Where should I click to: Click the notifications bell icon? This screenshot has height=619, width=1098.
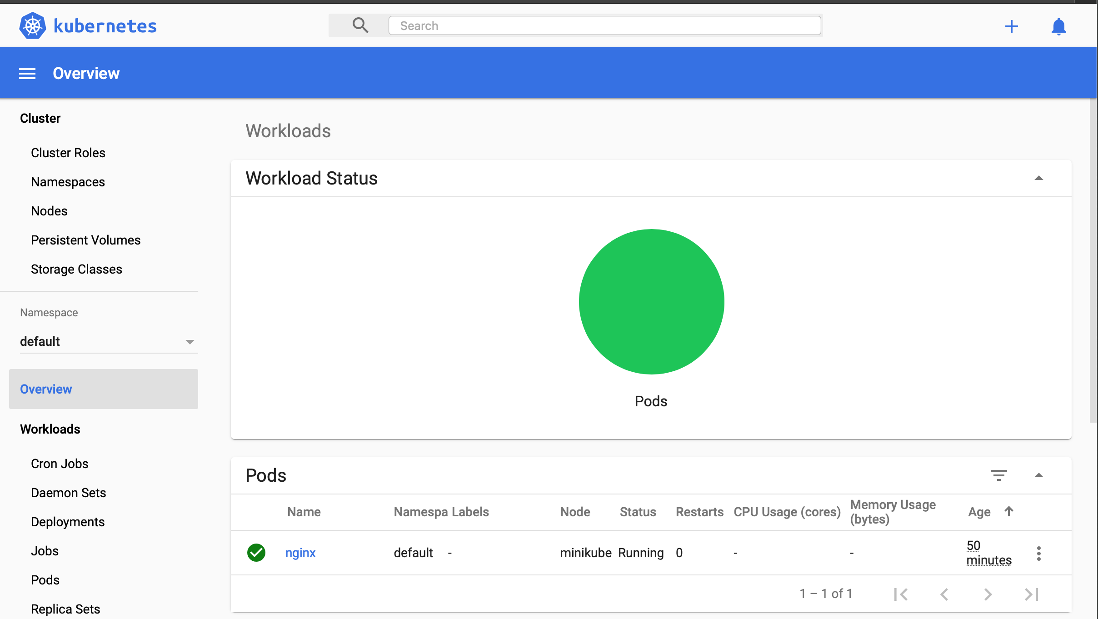[1059, 26]
